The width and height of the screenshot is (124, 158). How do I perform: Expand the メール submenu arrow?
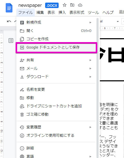click(x=91, y=69)
